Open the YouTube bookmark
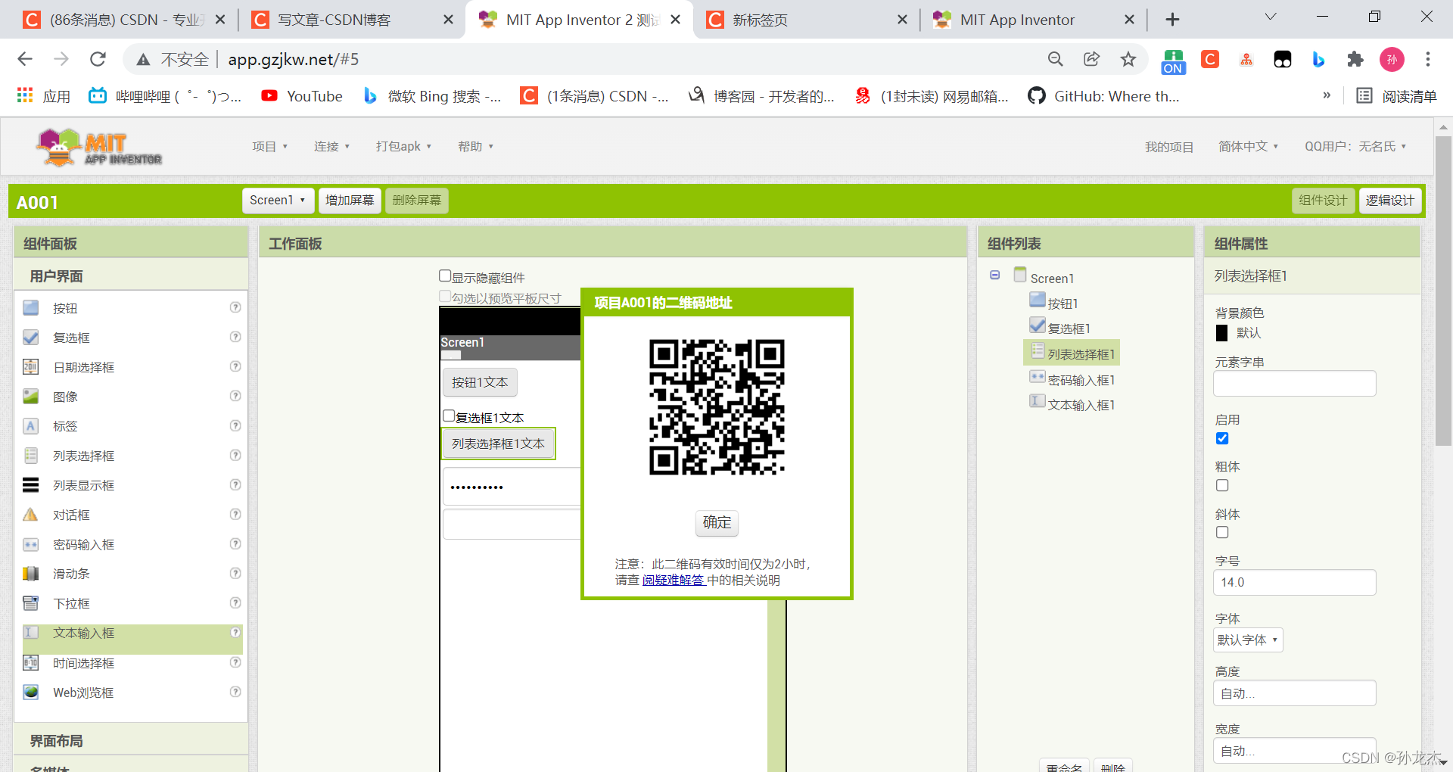The width and height of the screenshot is (1453, 772). point(302,96)
